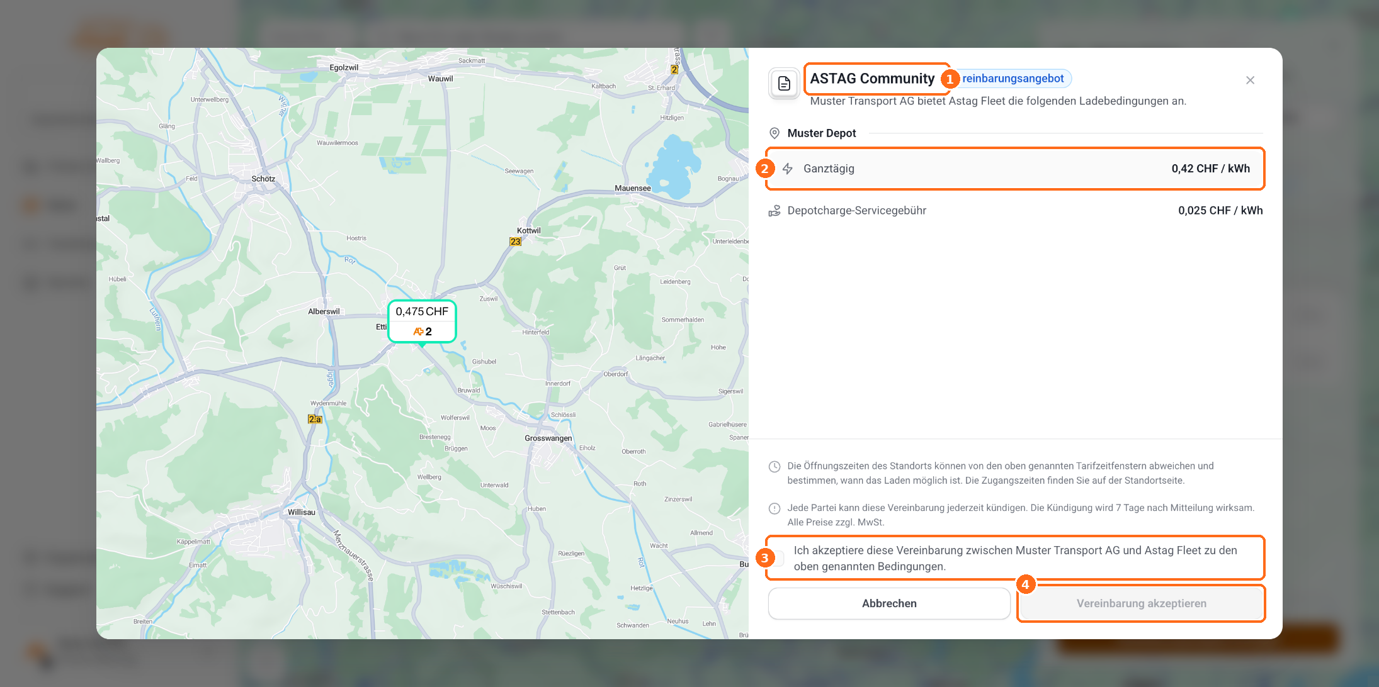Click the Egolzwil label on the map

coord(344,67)
